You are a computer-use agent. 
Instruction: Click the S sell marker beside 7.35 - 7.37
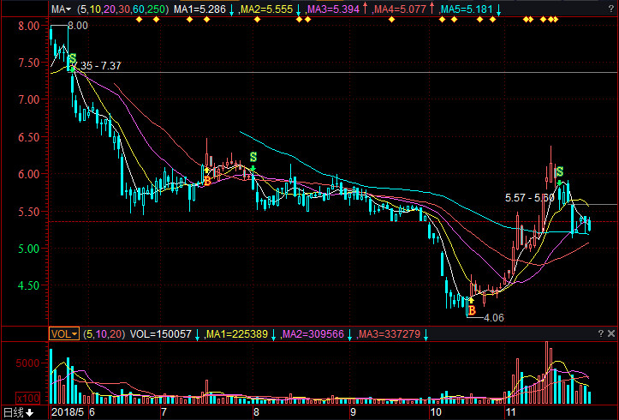click(x=72, y=58)
